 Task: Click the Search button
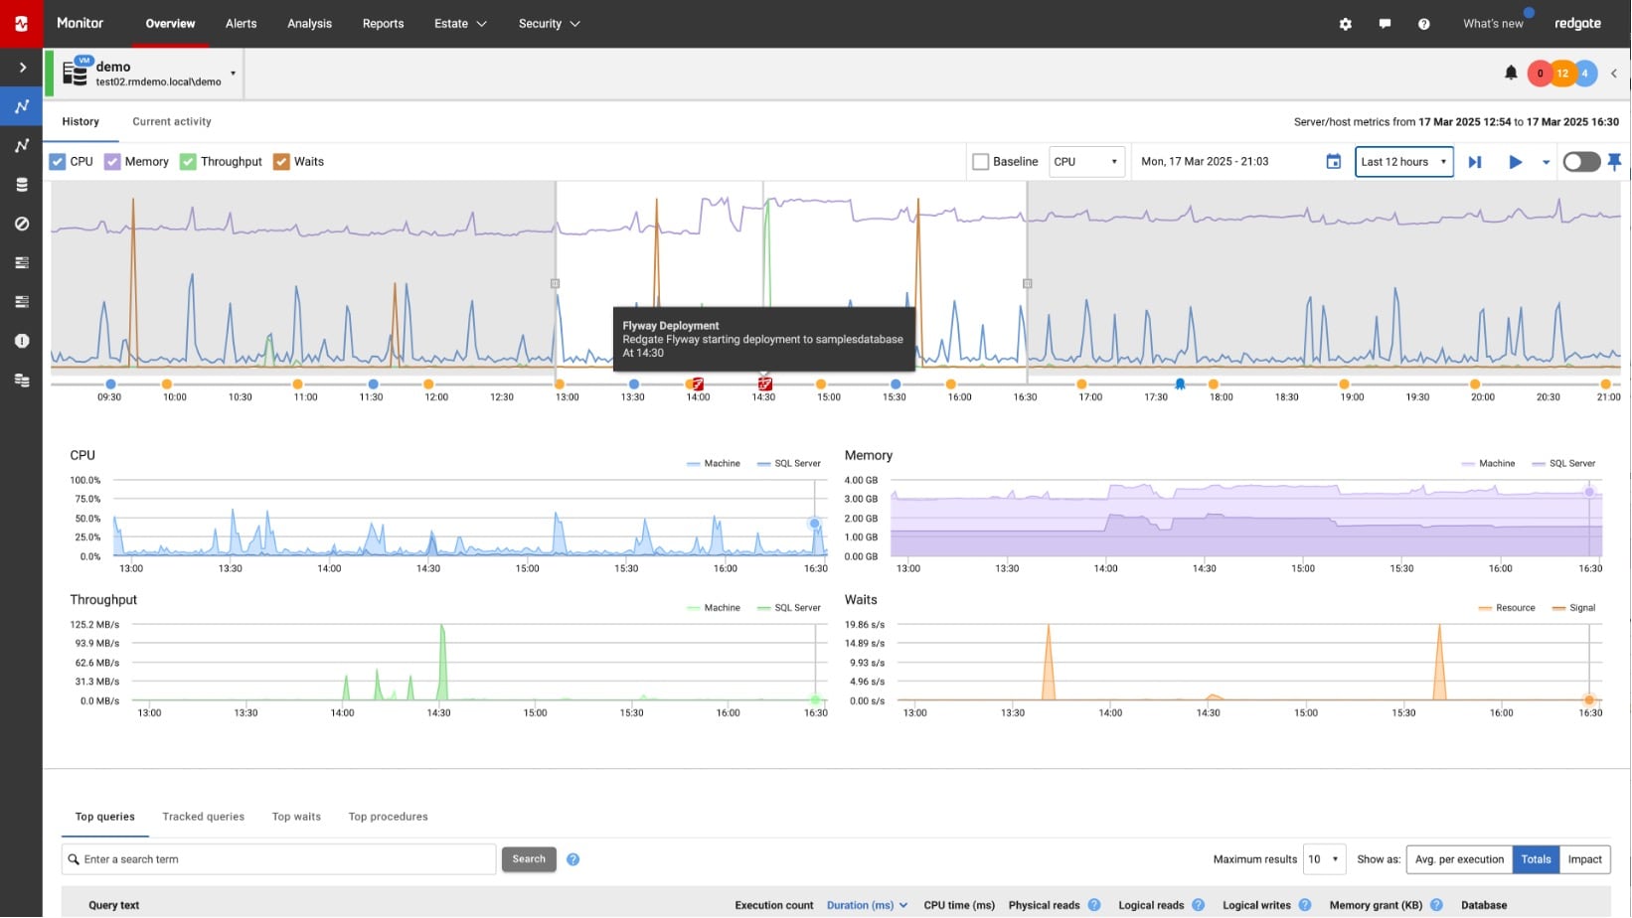[x=529, y=859]
